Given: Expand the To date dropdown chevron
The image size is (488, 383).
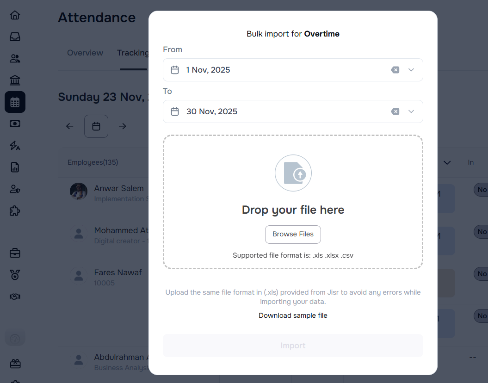Looking at the screenshot, I should pos(411,111).
